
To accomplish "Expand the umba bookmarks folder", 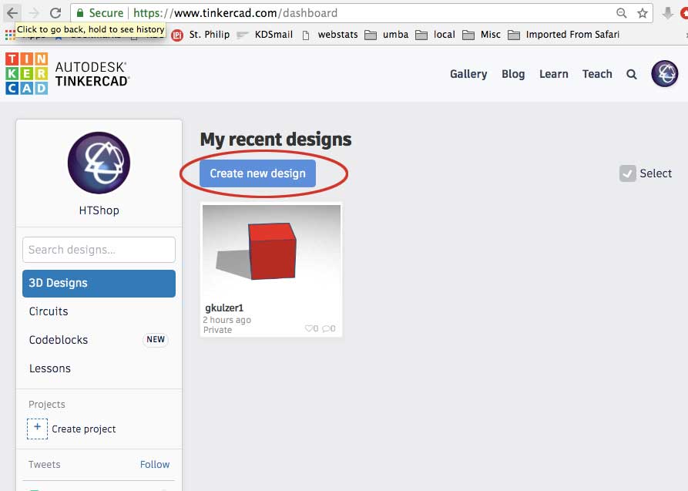I will pos(387,35).
